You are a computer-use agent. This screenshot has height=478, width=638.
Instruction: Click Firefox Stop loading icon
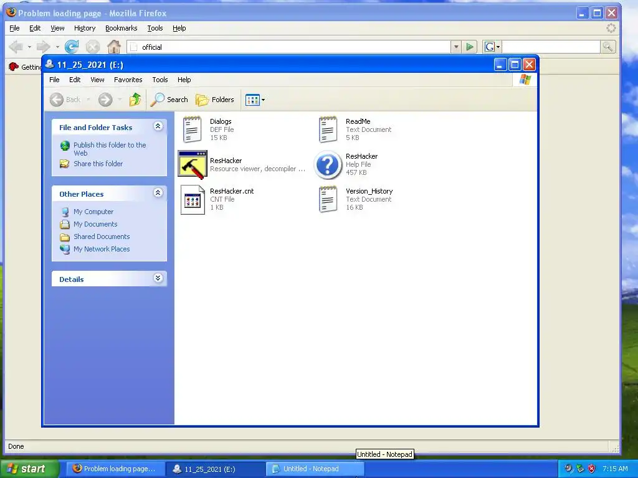pyautogui.click(x=93, y=47)
